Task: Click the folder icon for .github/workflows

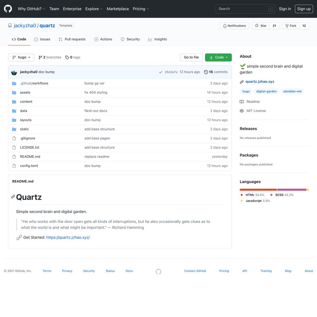Action: [14, 83]
